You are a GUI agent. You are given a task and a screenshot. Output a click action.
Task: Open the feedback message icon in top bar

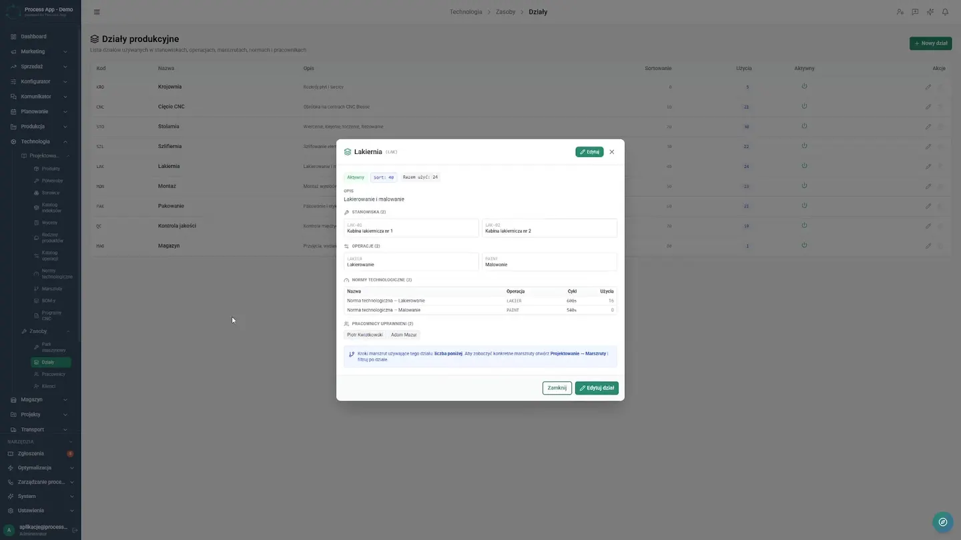click(915, 12)
